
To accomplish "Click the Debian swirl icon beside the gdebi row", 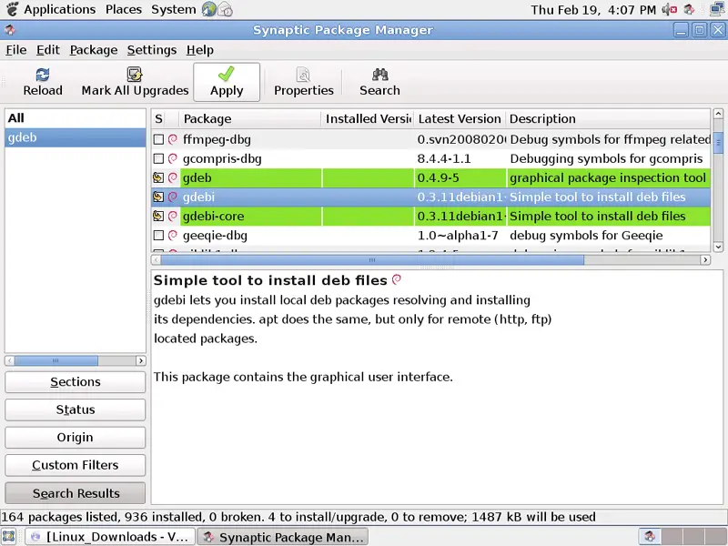I will pos(173,197).
